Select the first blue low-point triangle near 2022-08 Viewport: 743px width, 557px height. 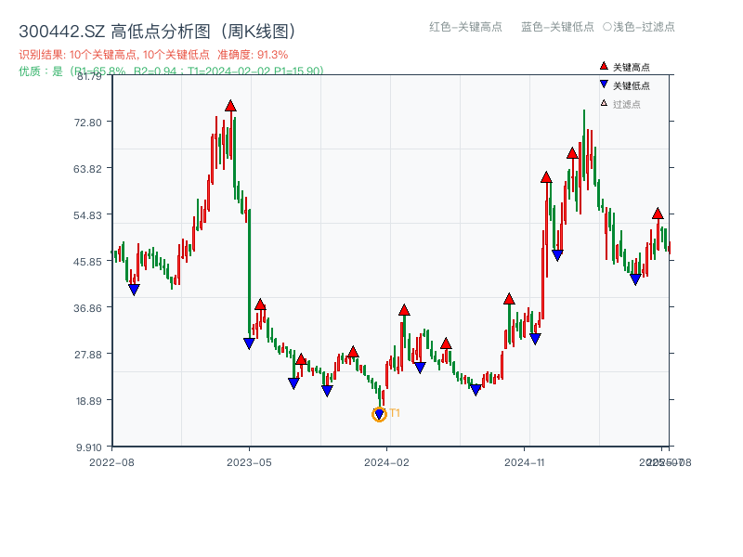133,291
